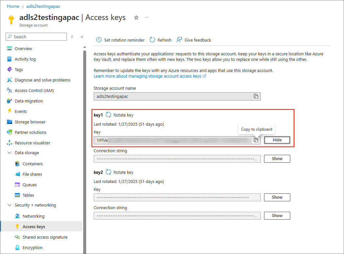This screenshot has height=254, width=344.
Task: Click Set rotation reminder
Action: [120, 40]
